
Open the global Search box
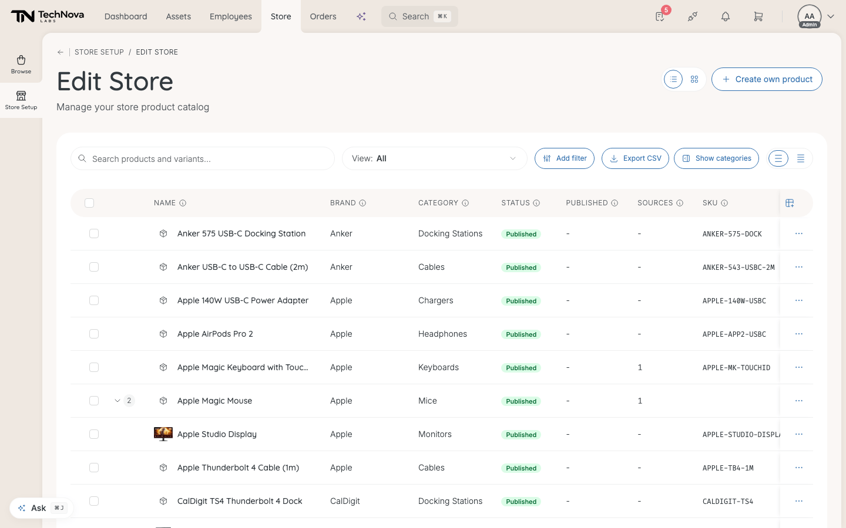419,16
